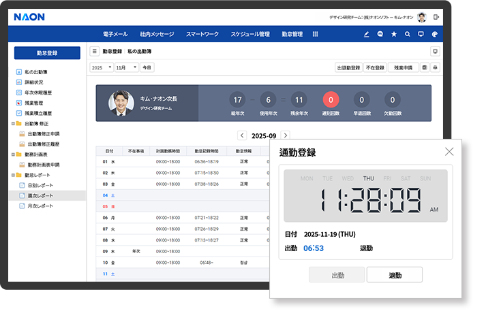Click the apps grid icon beside 勤怠管理
The height and width of the screenshot is (313, 484).
coord(315,34)
